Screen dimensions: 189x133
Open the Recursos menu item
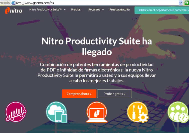point(94,9)
